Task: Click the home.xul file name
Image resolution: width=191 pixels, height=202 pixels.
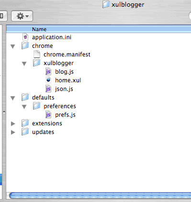Action: [68, 80]
